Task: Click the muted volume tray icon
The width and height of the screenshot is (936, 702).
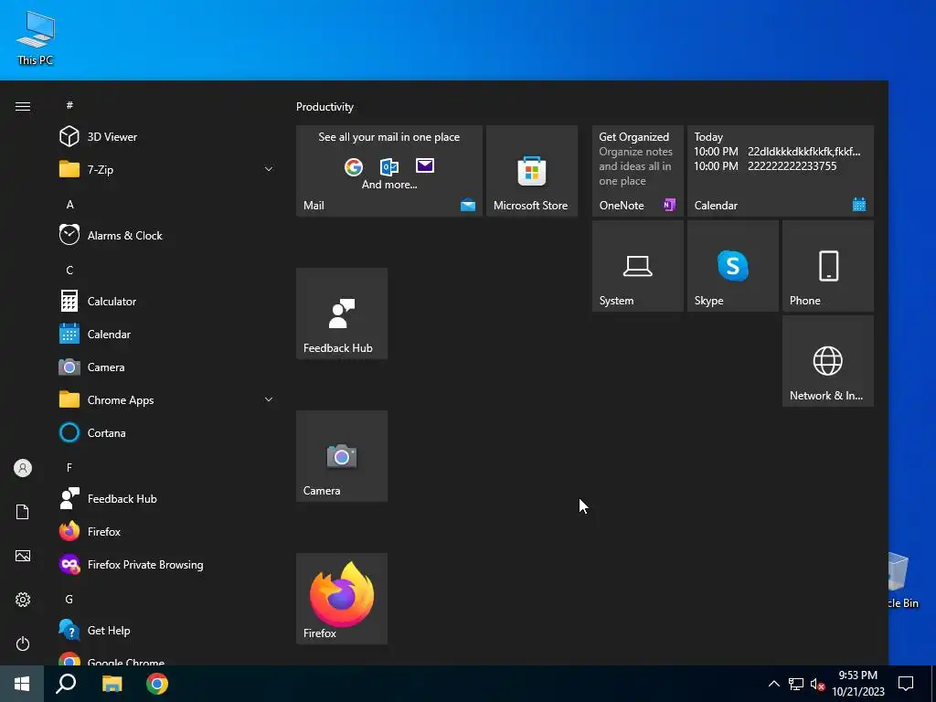Action: coord(817,684)
